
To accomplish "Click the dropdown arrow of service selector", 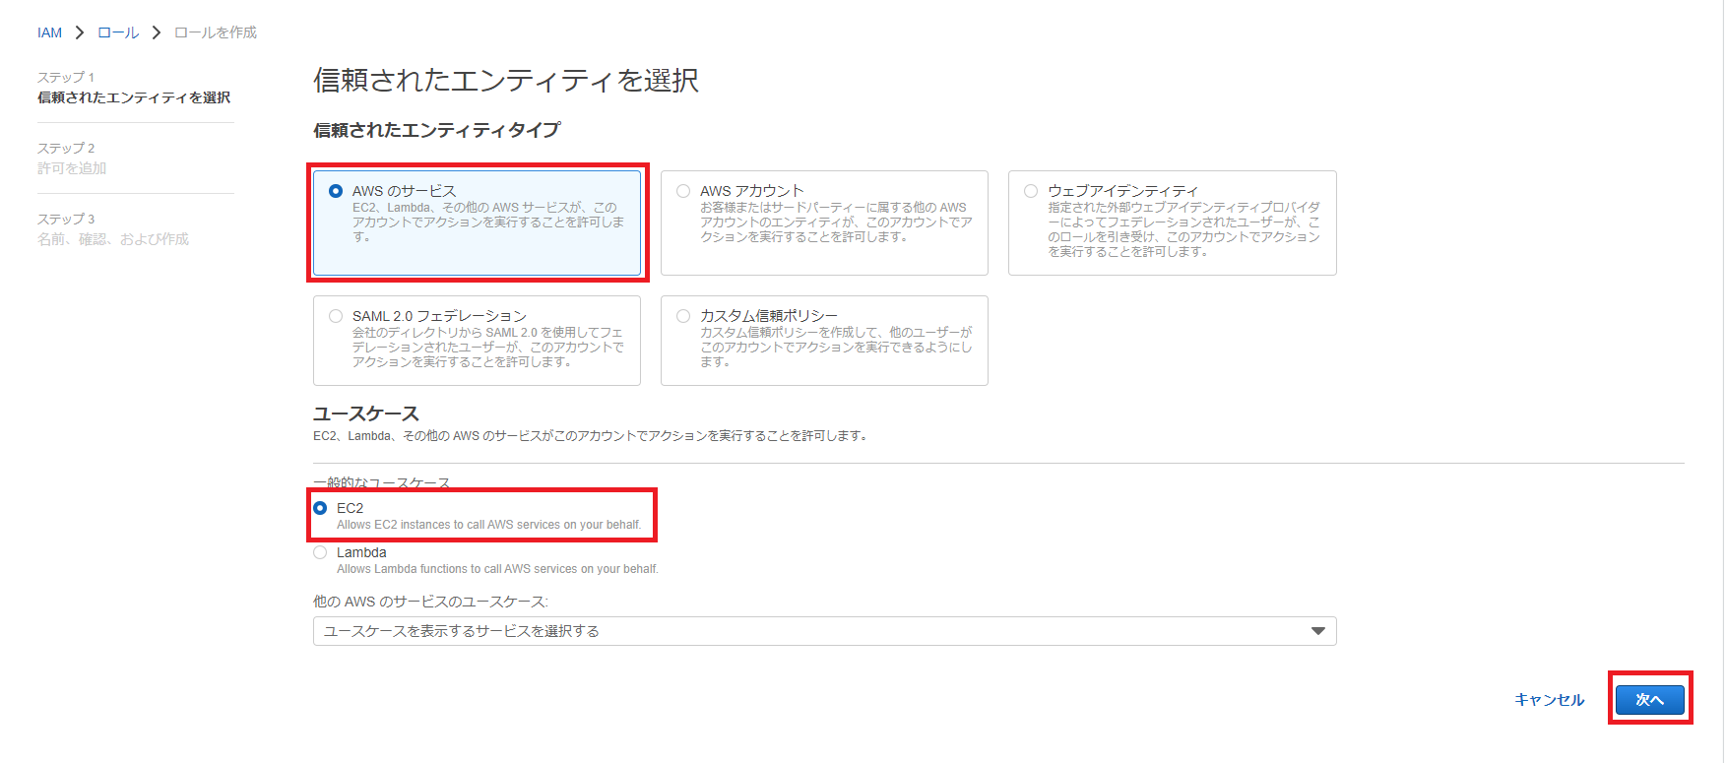I will click(x=1318, y=631).
